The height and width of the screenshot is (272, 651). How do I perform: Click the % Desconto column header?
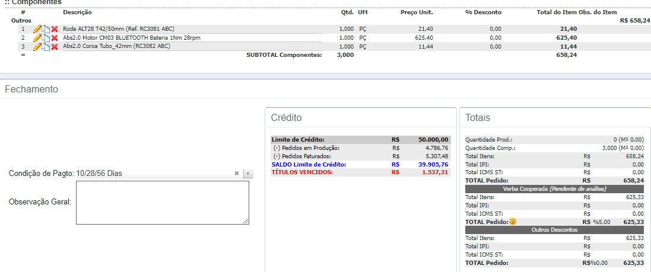483,12
